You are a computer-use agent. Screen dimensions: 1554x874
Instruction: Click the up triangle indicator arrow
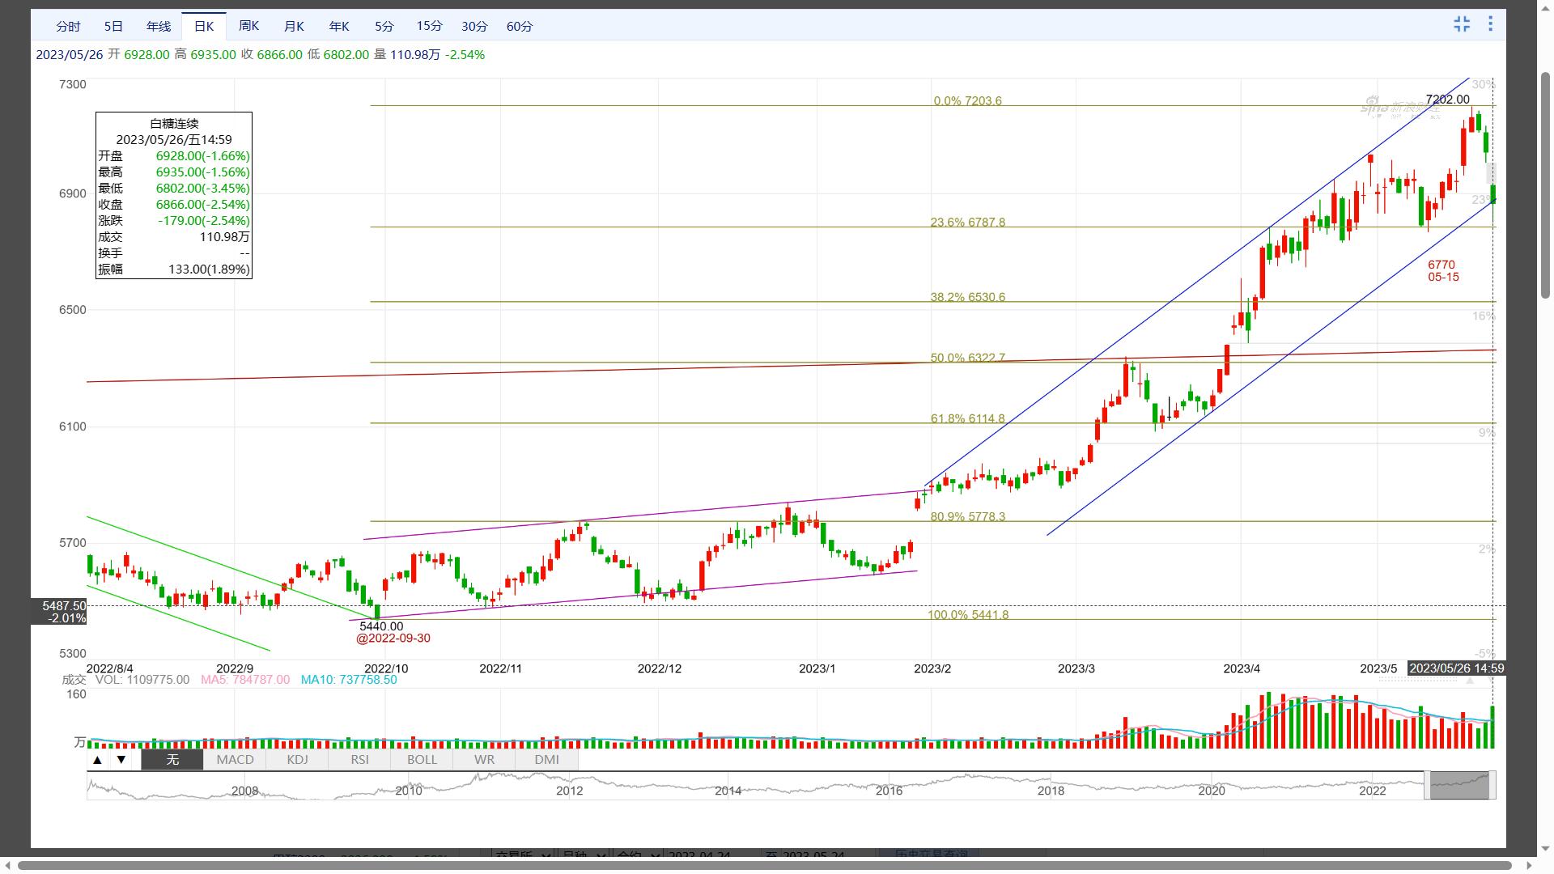(x=97, y=760)
